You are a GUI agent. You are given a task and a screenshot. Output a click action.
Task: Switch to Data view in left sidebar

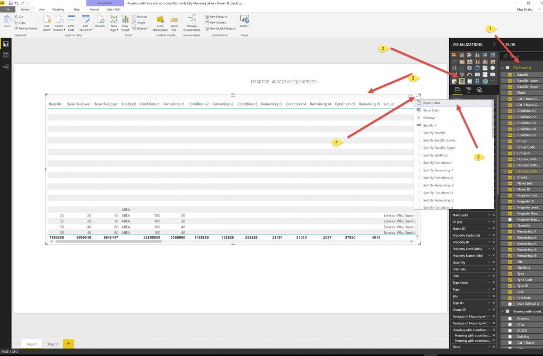[x=6, y=55]
